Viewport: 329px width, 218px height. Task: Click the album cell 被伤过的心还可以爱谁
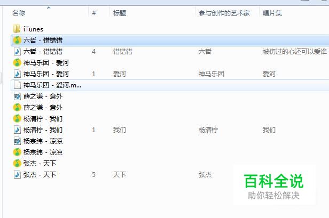coord(295,52)
